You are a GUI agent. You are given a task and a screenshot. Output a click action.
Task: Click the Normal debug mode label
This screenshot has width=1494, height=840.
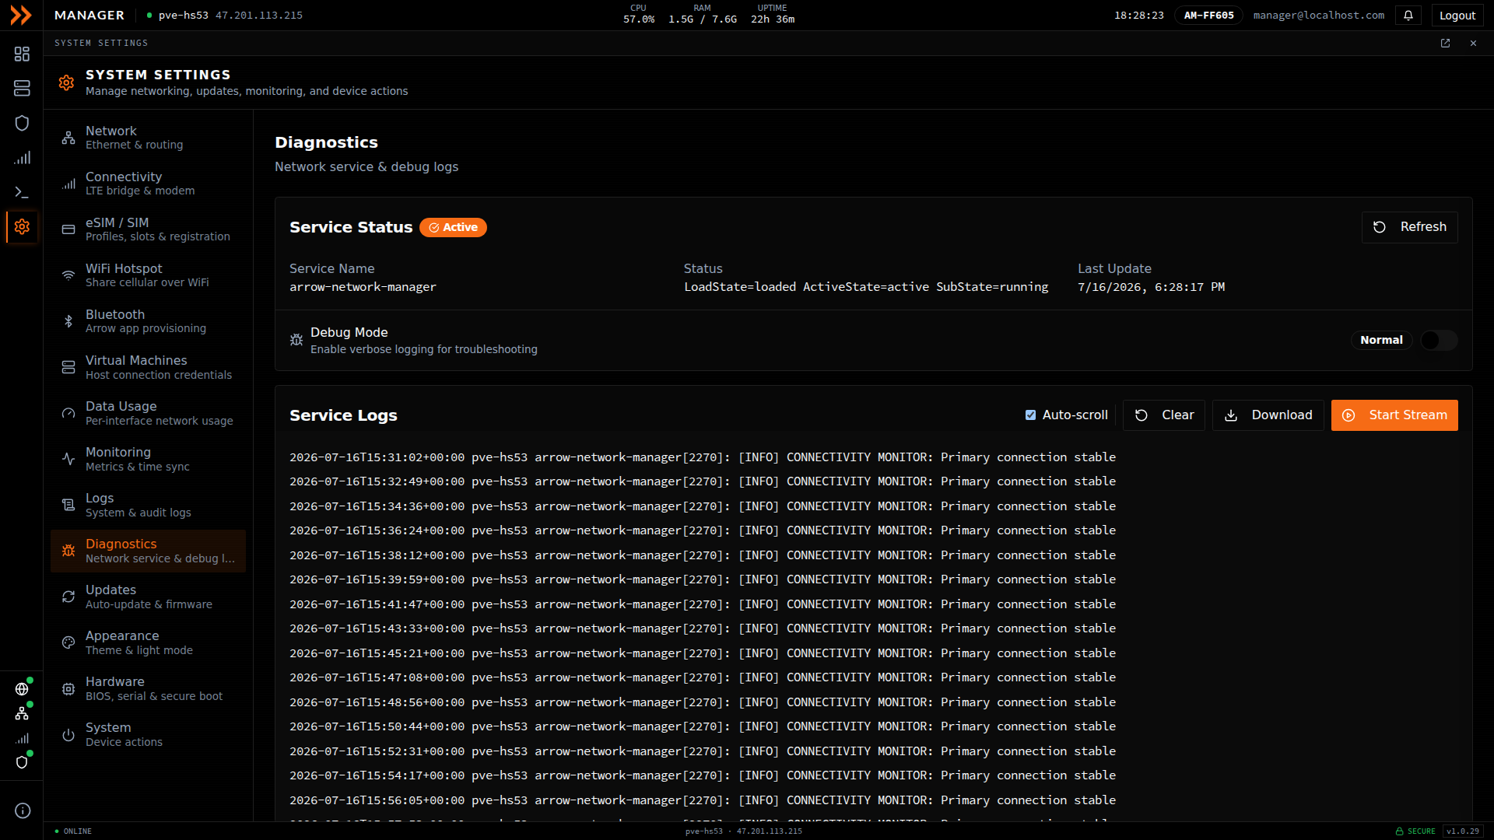(x=1381, y=340)
